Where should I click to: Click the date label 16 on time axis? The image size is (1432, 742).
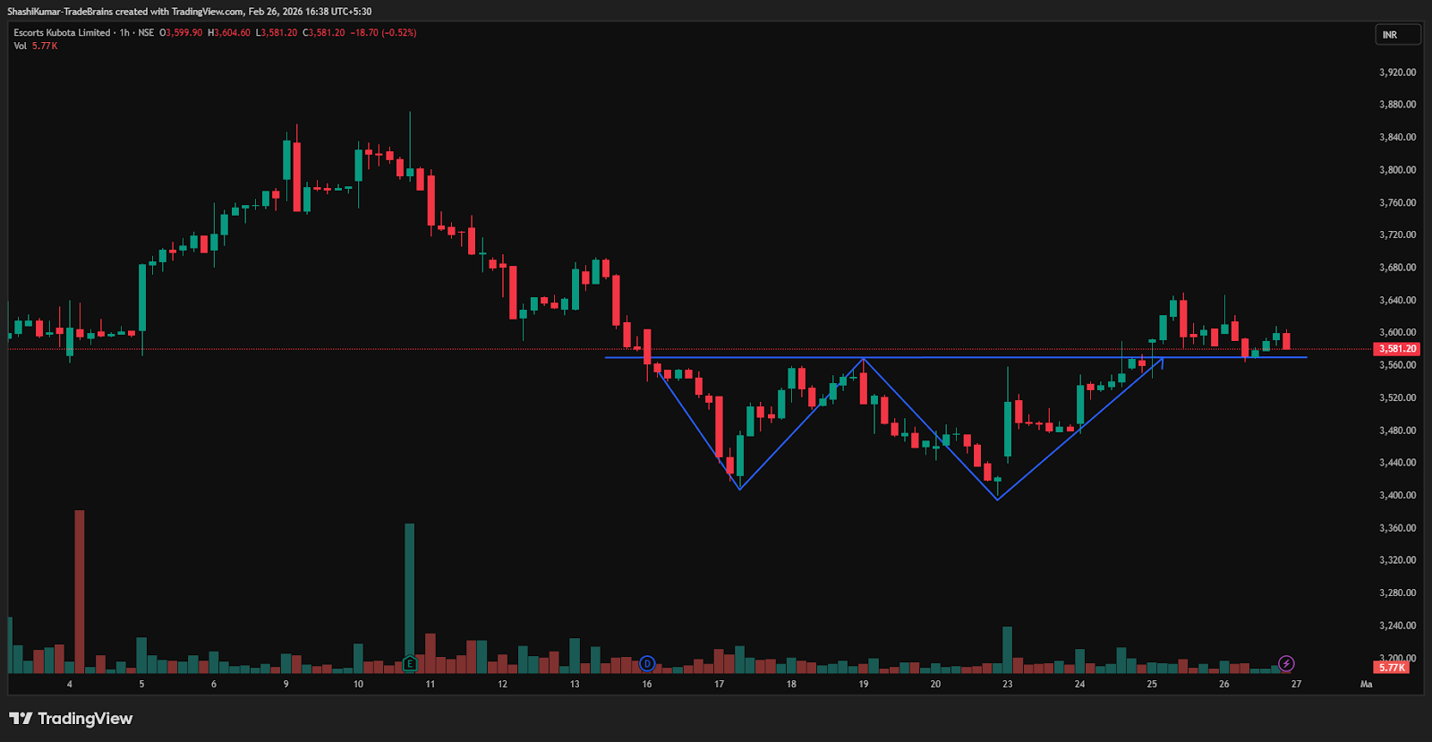coord(647,684)
